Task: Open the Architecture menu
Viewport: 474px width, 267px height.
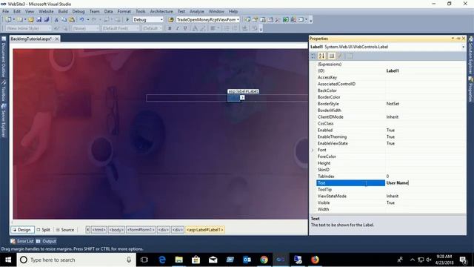Action: pos(161,11)
